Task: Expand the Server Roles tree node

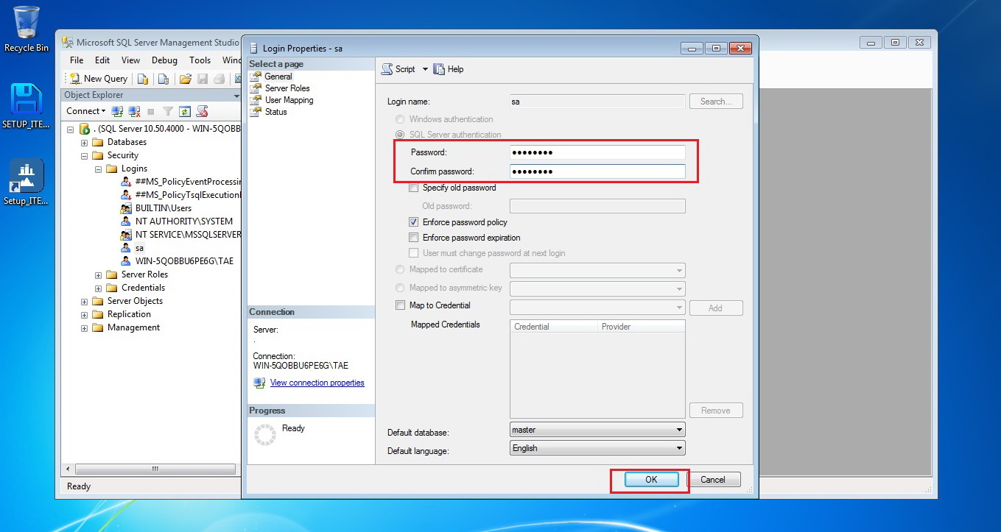Action: click(99, 275)
